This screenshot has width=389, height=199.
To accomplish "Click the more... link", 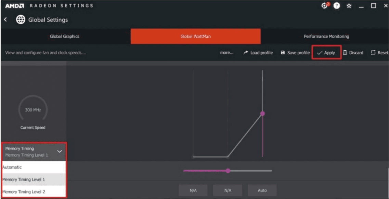I will [226, 53].
